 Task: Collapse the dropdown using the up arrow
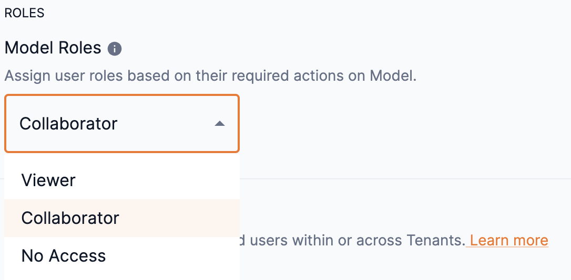coord(220,124)
